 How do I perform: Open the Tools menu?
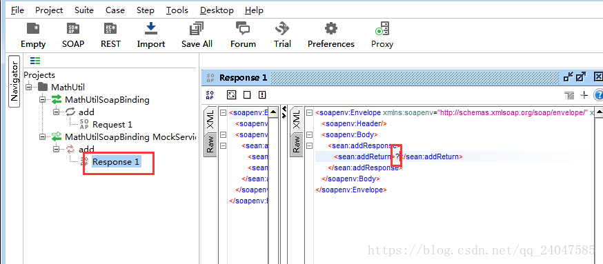coord(177,10)
